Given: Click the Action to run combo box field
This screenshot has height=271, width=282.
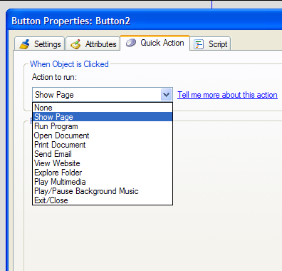Looking at the screenshot, I should (x=103, y=95).
